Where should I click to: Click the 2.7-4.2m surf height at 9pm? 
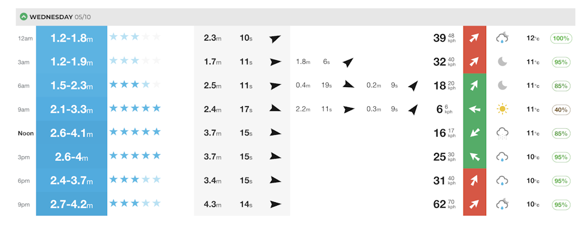point(71,205)
